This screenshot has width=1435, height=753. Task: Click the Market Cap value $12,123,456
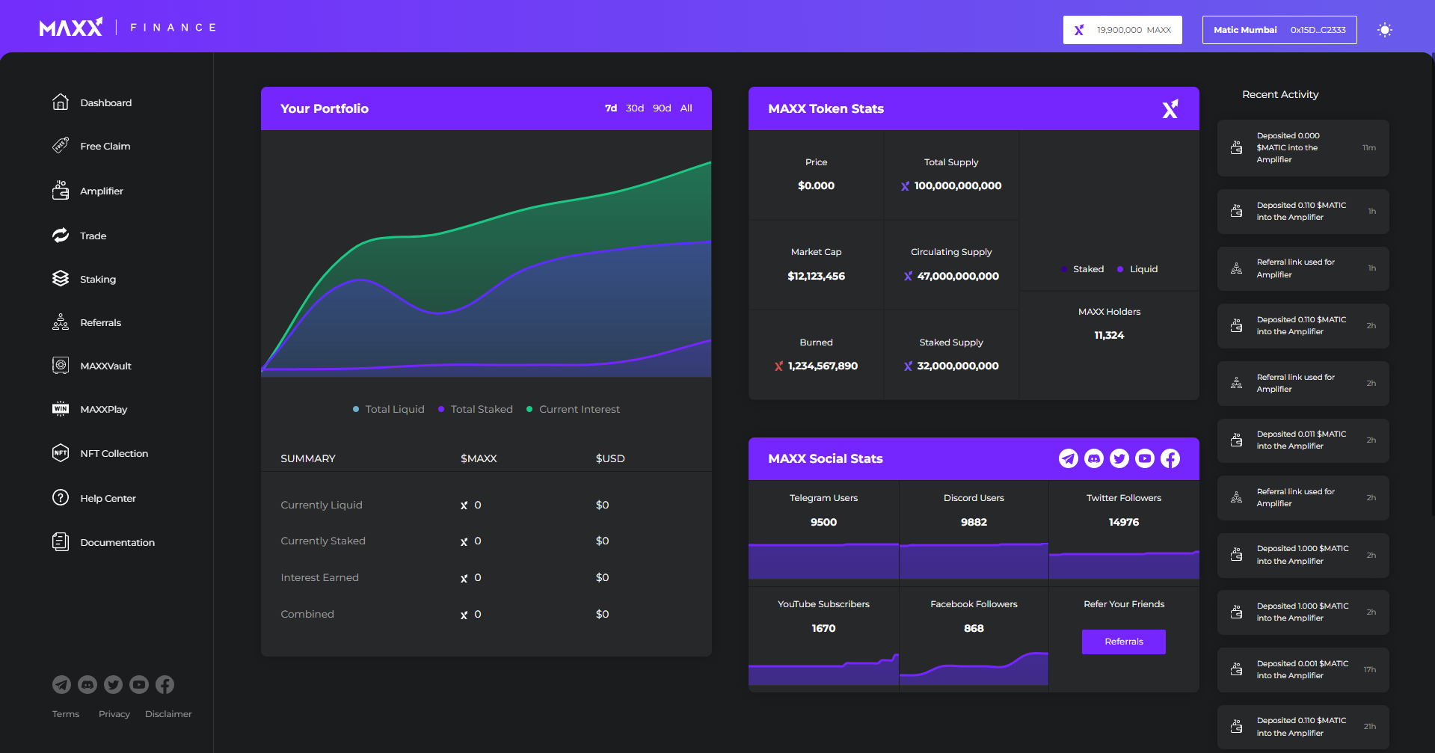point(817,276)
